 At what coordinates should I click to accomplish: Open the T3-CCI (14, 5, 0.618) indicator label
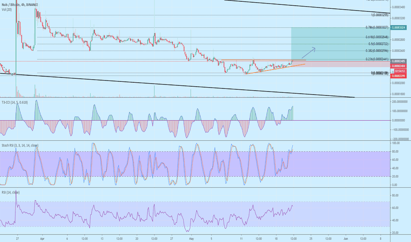[x=15, y=102]
